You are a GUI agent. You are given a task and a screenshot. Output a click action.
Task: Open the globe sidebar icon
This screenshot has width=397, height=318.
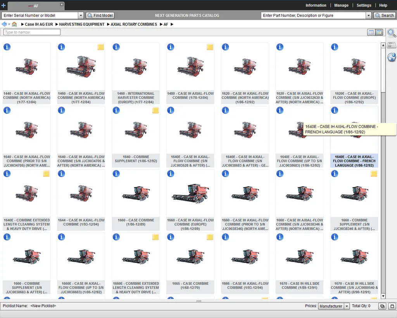pos(392,57)
